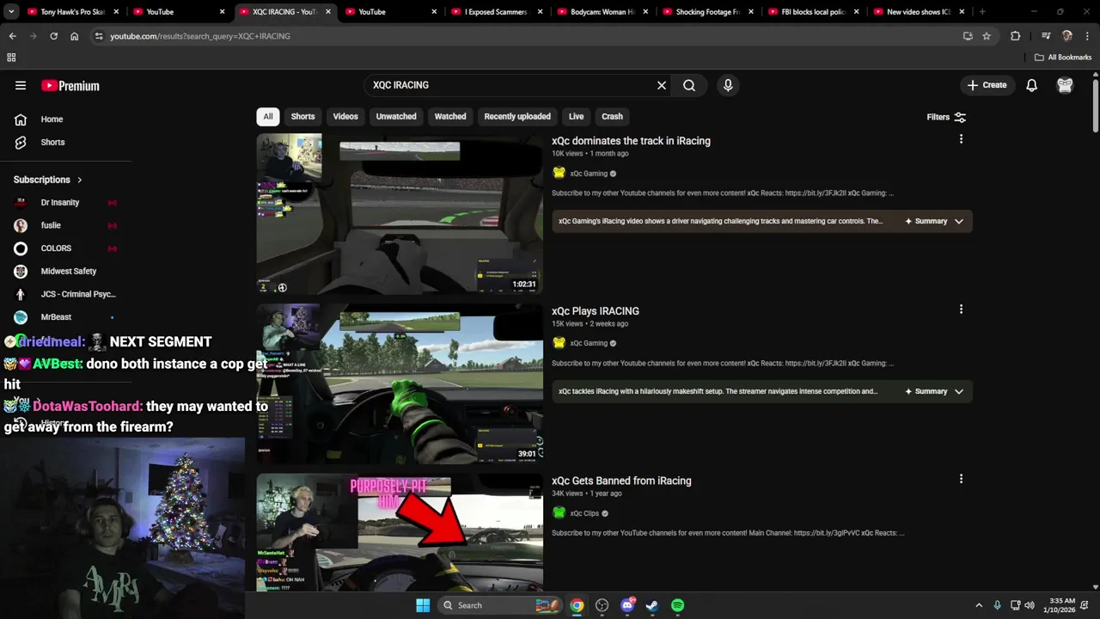Click the address bar URL
Image resolution: width=1100 pixels, height=619 pixels.
coord(200,36)
